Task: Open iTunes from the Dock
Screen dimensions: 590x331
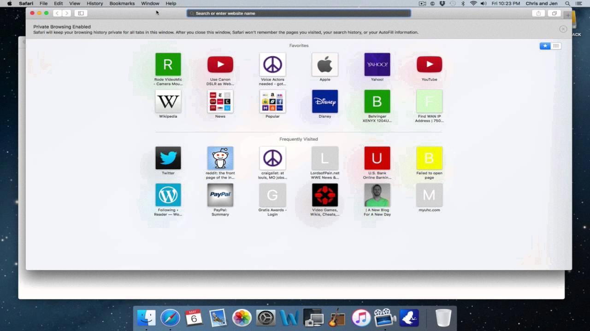Action: tap(361, 318)
